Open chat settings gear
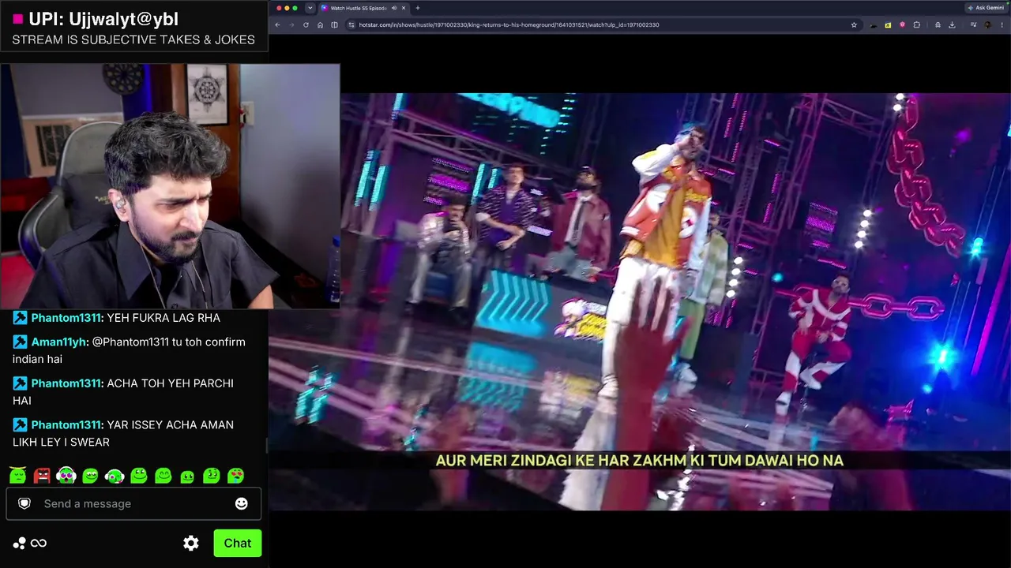1011x568 pixels. 191,543
